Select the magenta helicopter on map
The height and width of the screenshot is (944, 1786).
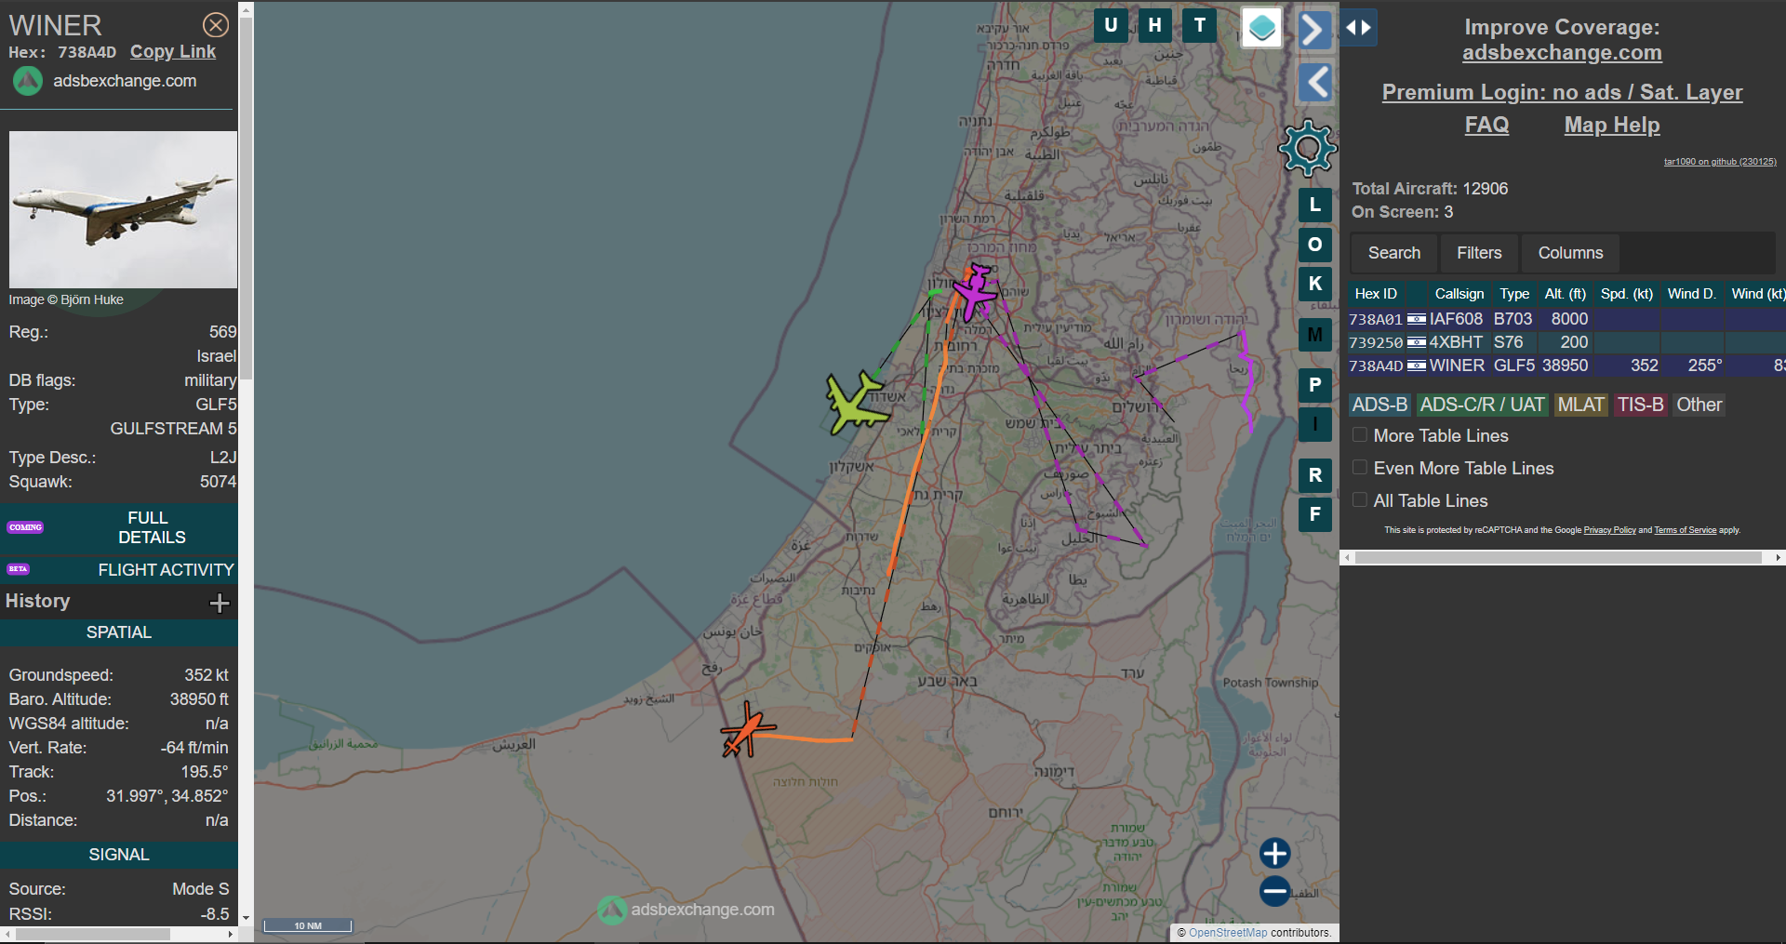(974, 292)
